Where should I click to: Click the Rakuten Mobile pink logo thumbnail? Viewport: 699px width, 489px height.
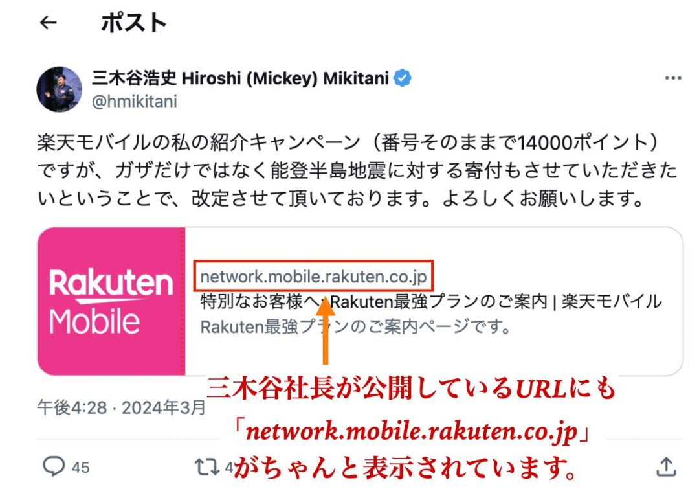[111, 301]
